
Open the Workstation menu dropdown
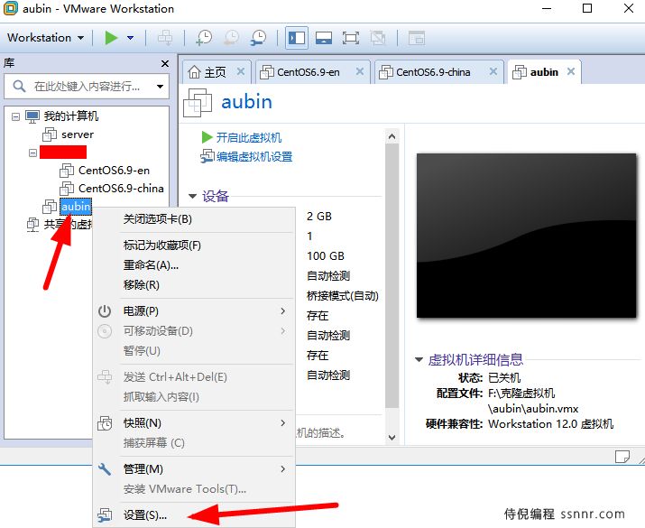pyautogui.click(x=45, y=38)
